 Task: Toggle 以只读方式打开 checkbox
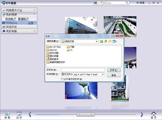click(x=62, y=79)
